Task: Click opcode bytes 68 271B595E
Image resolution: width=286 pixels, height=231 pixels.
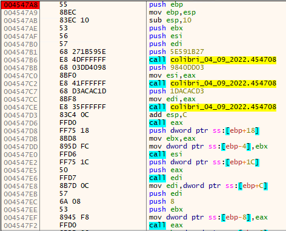Action: pos(83,52)
